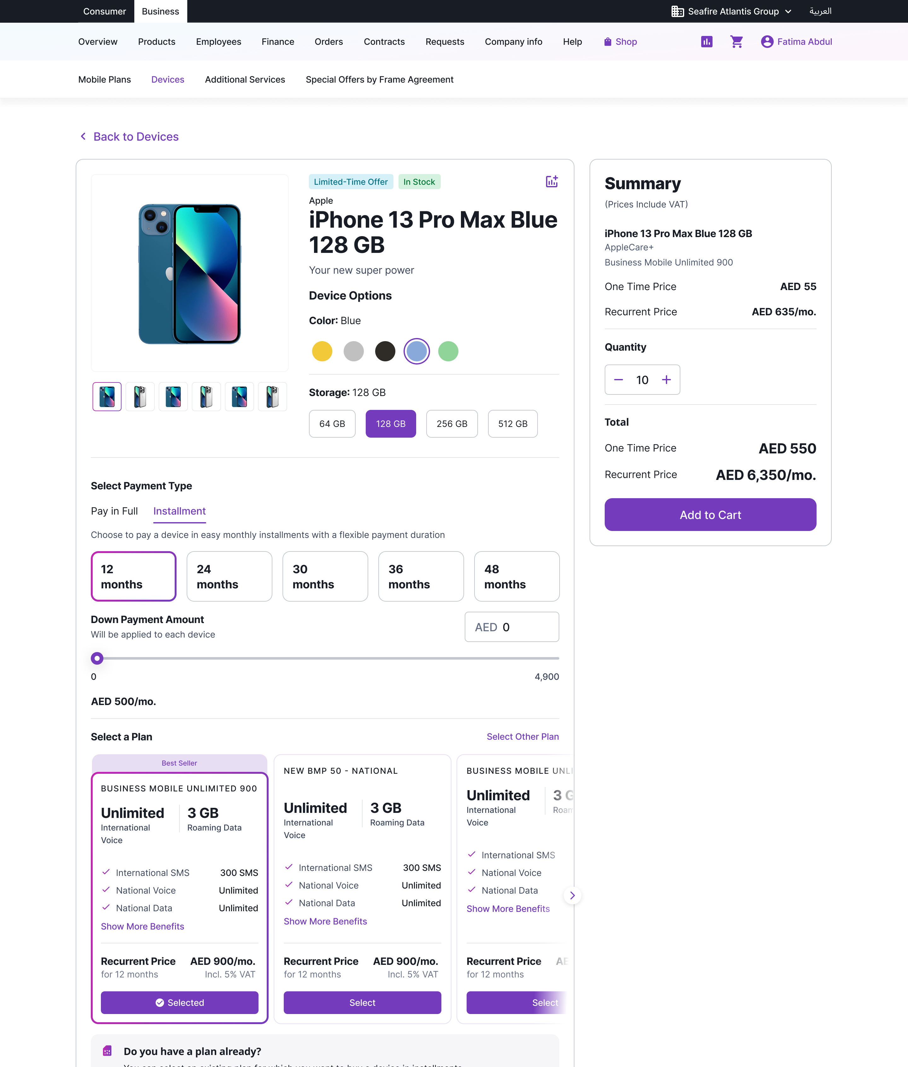Click the Add to Cart button
908x1067 pixels.
(x=710, y=515)
